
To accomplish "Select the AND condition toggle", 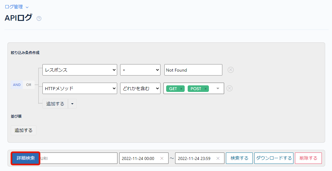I will tap(17, 85).
